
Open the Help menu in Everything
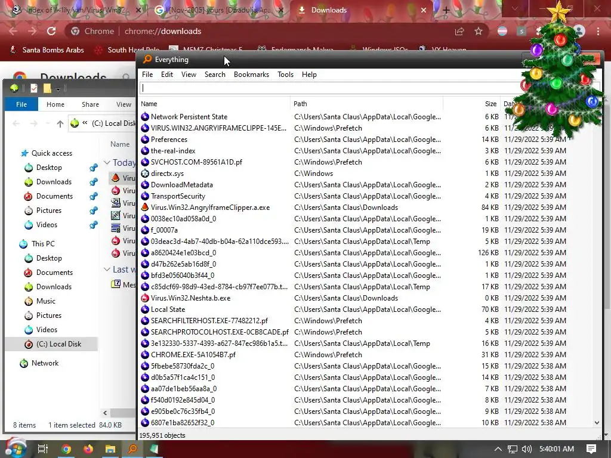(x=309, y=75)
